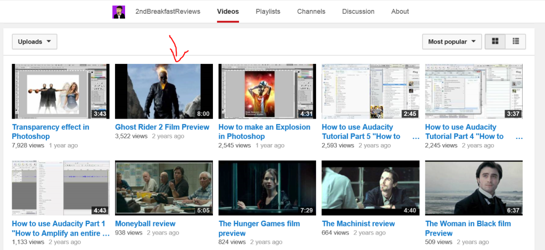Click the 3:37 duration badge

tap(514, 114)
